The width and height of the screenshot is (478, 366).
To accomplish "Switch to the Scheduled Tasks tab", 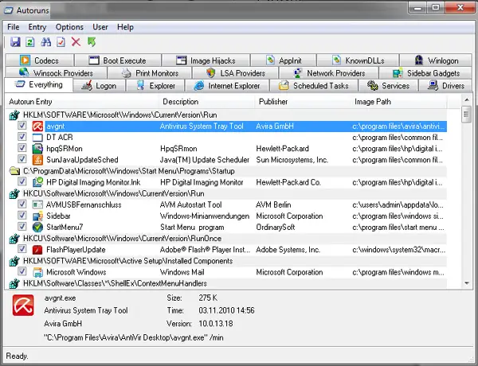I will 314,86.
